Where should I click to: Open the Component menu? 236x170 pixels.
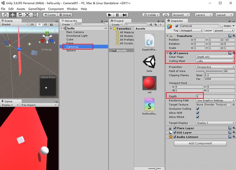(x=56, y=9)
